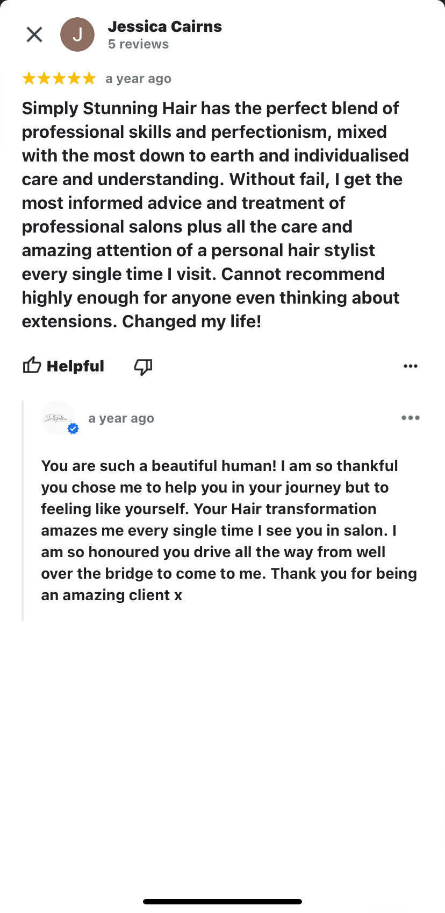
Task: Click the middle star of the rating
Action: tap(59, 79)
